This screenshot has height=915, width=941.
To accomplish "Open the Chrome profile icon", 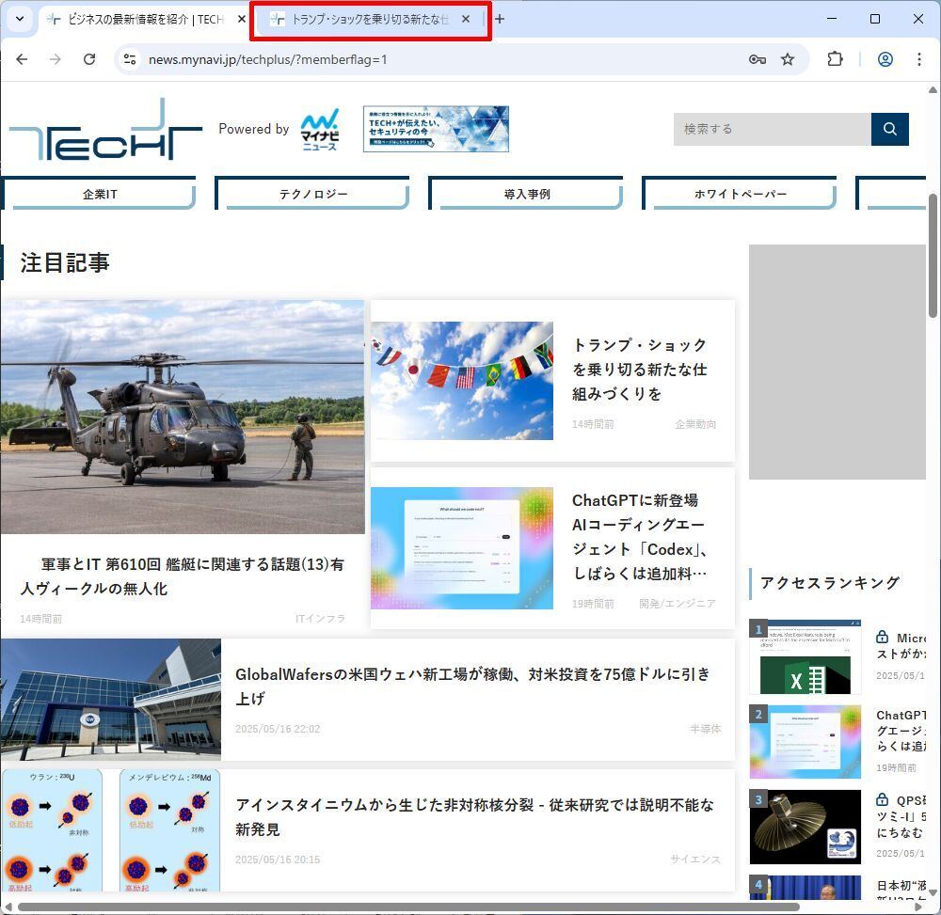I will (x=885, y=59).
